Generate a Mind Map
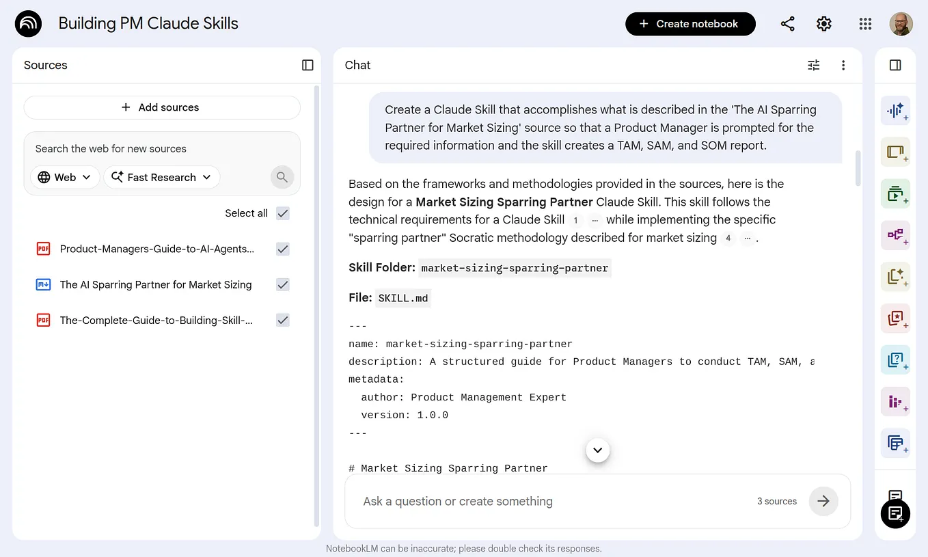 (895, 235)
